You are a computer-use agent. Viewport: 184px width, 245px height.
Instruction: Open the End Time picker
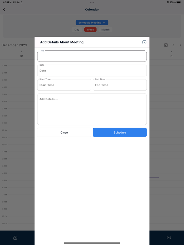(120, 85)
